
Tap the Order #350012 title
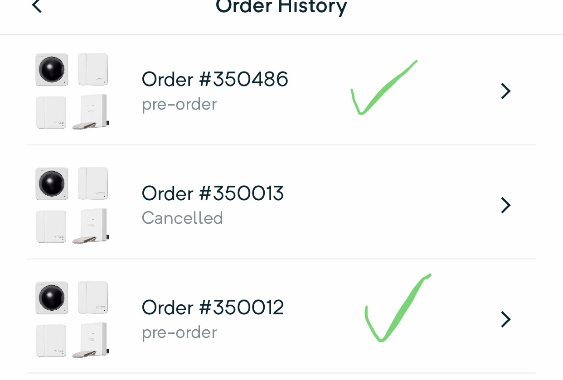213,308
